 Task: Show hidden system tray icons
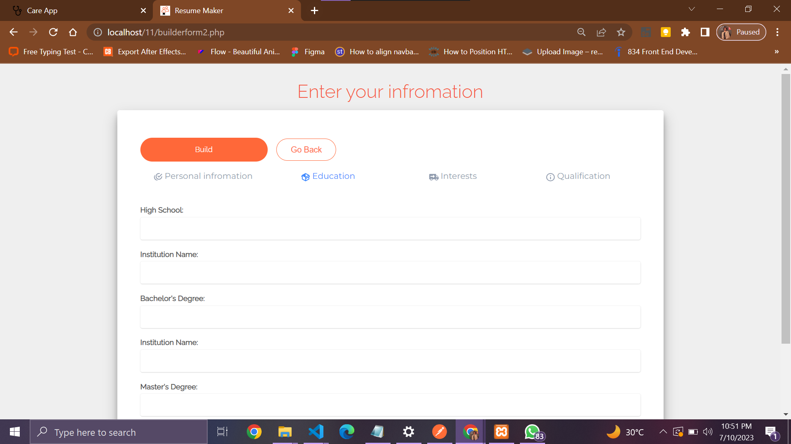click(663, 432)
